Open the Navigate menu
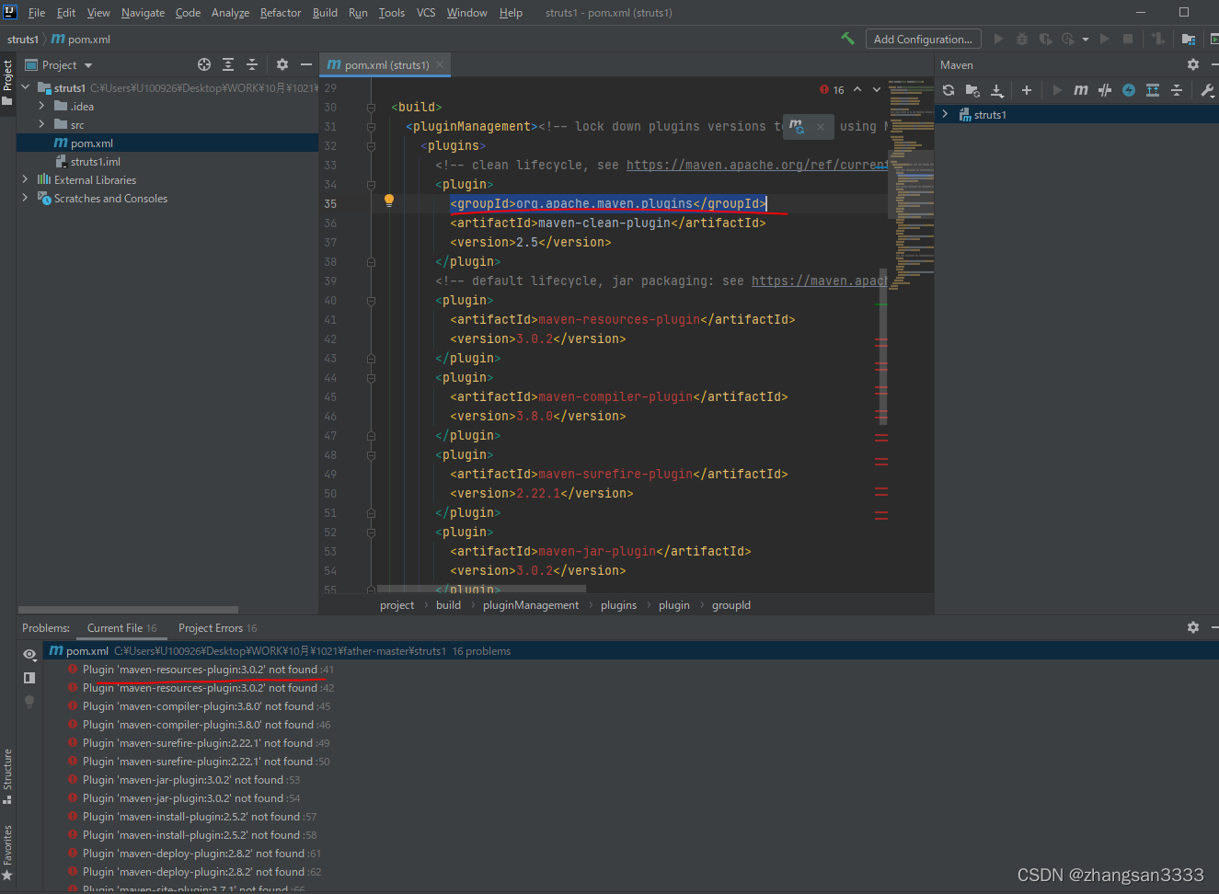The image size is (1219, 894). pyautogui.click(x=143, y=13)
